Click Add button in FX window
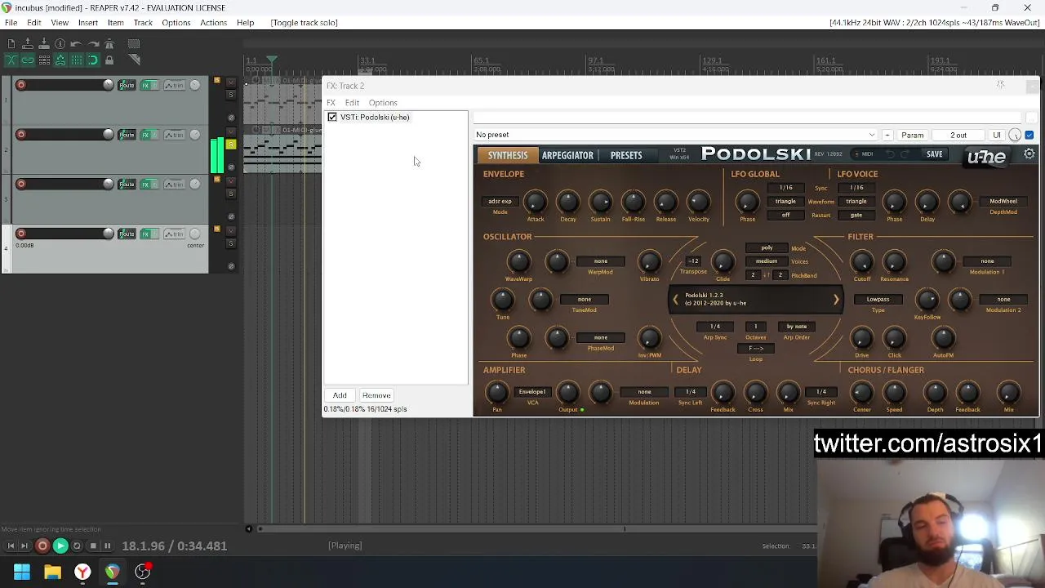The height and width of the screenshot is (588, 1045). tap(340, 395)
